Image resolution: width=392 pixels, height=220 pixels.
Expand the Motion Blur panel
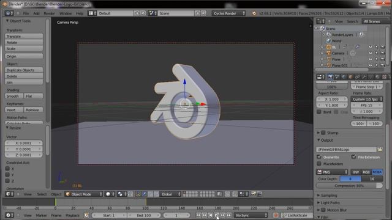tap(318, 210)
